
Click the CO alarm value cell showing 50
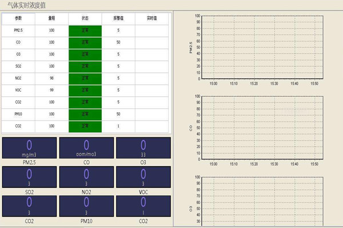[118, 42]
